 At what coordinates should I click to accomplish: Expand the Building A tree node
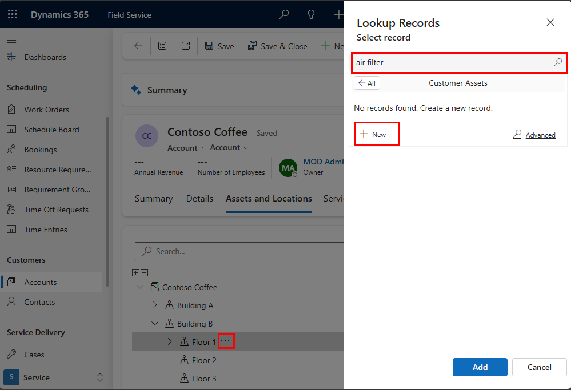[155, 305]
